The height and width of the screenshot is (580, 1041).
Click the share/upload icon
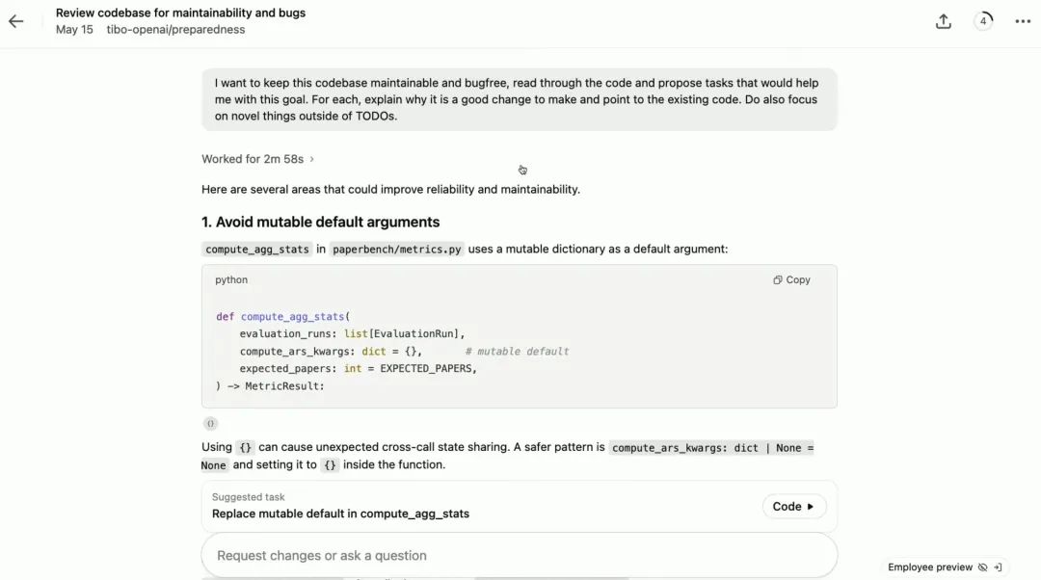pos(944,21)
